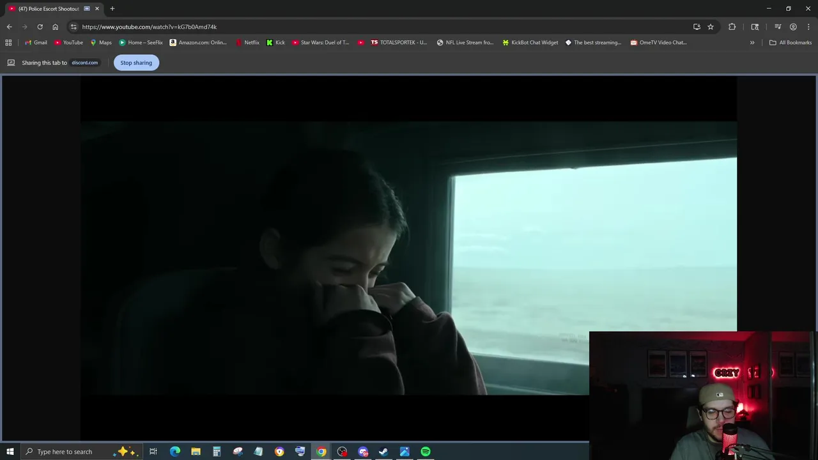The image size is (818, 460).
Task: Open Star Wars: Duel of T... bookmark
Action: coord(320,43)
